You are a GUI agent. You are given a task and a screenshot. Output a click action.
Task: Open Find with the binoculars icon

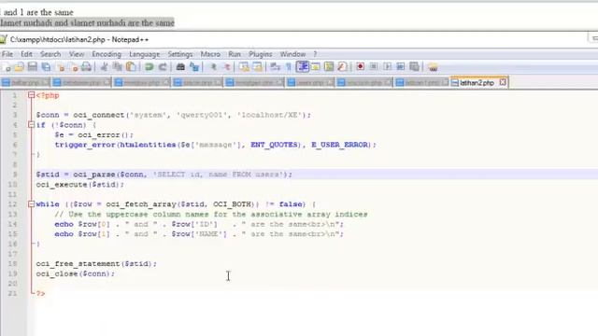(180, 67)
